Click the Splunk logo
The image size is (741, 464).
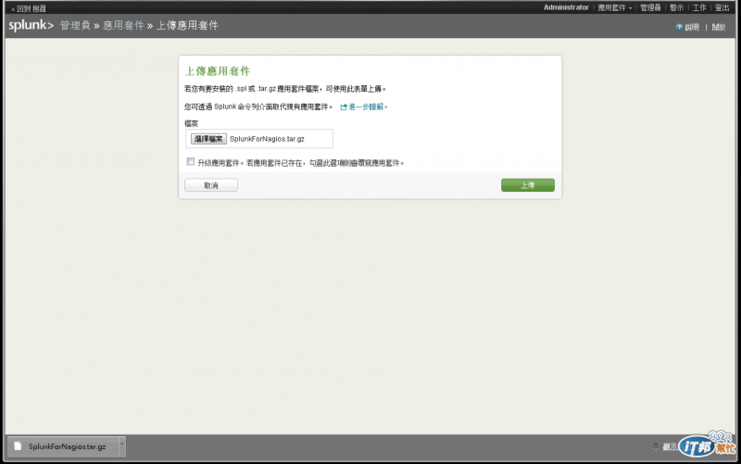pos(31,26)
